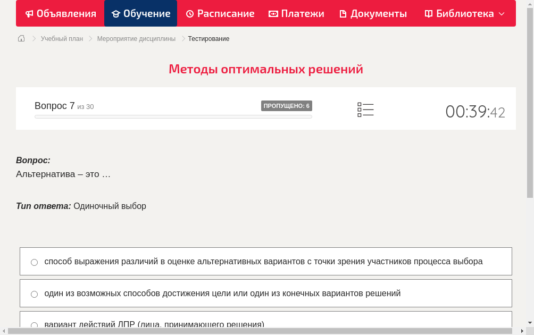Click the book icon on Библиотека
The height and width of the screenshot is (335, 534).
click(x=429, y=13)
